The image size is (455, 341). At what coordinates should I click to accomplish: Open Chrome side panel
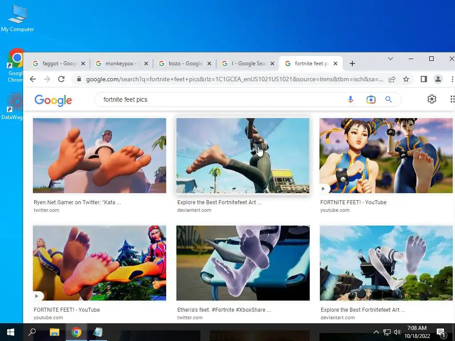pos(423,79)
